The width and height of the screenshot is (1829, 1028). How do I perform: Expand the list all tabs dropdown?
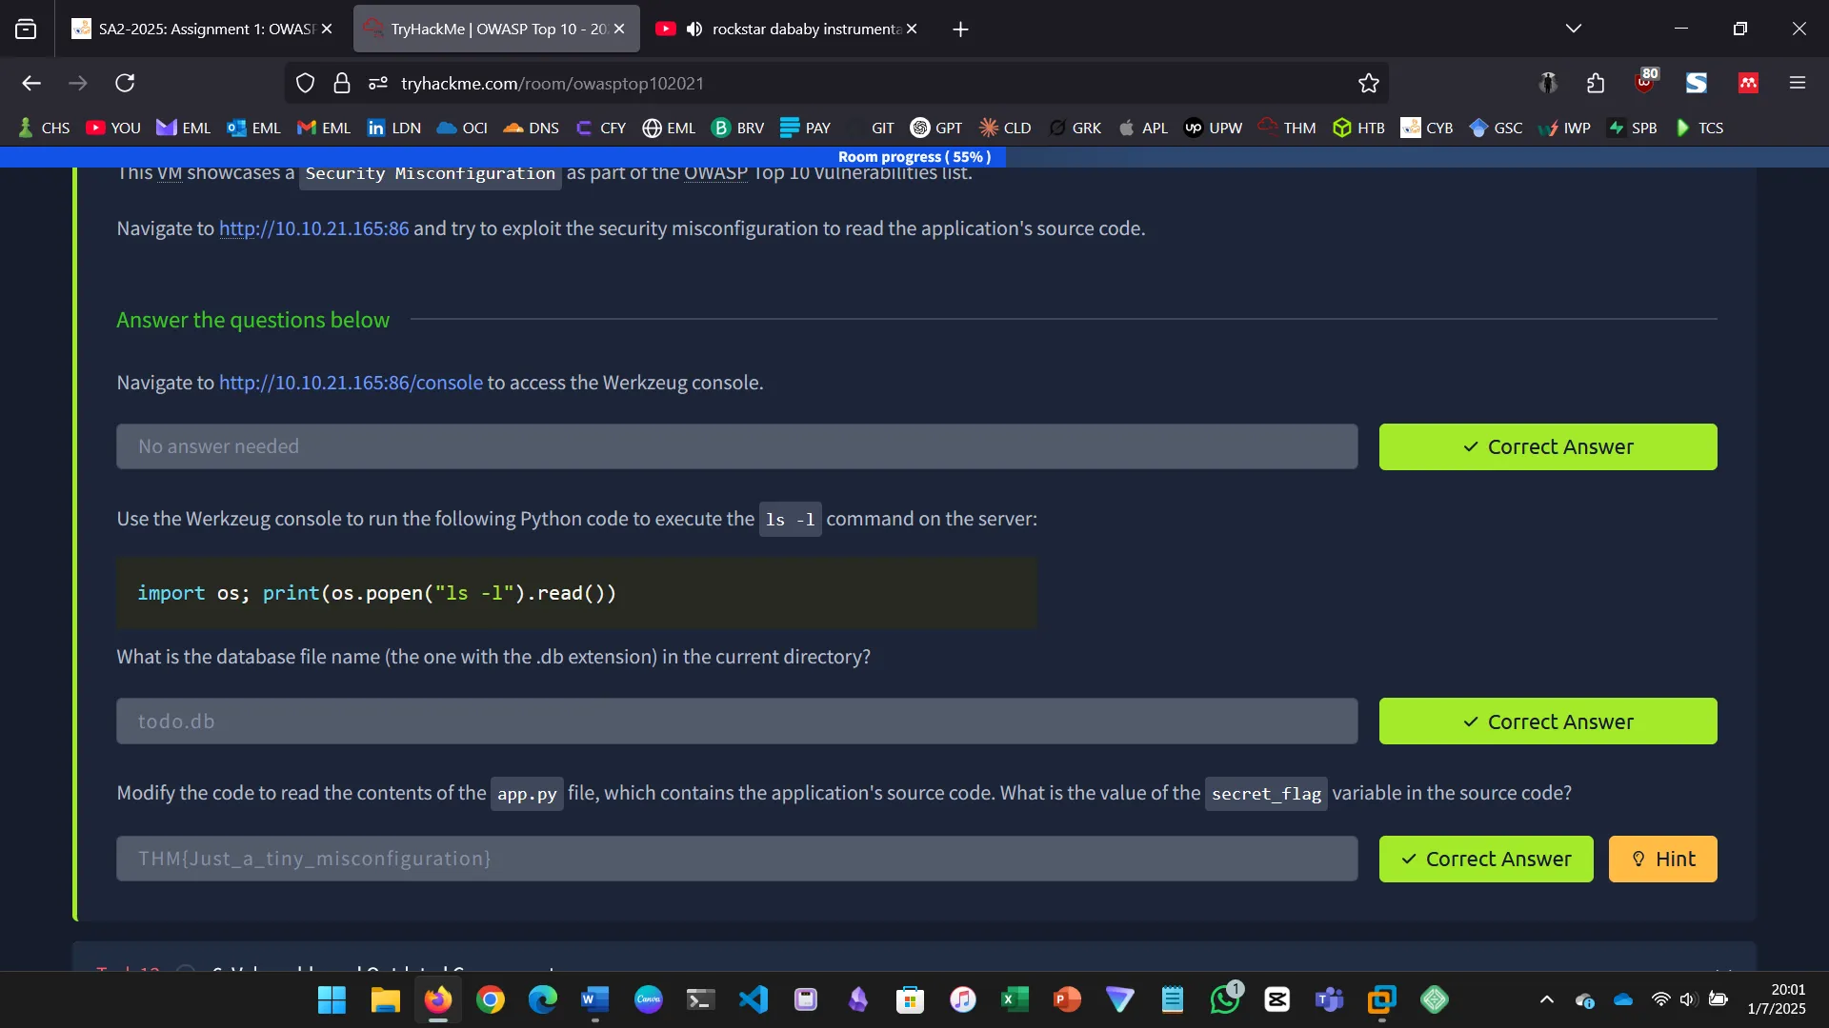(1574, 30)
